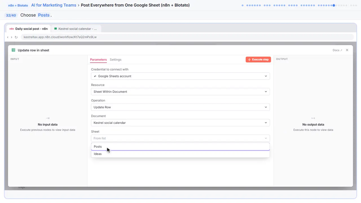Open the Parameters tab
Image resolution: width=361 pixels, height=203 pixels.
click(98, 60)
